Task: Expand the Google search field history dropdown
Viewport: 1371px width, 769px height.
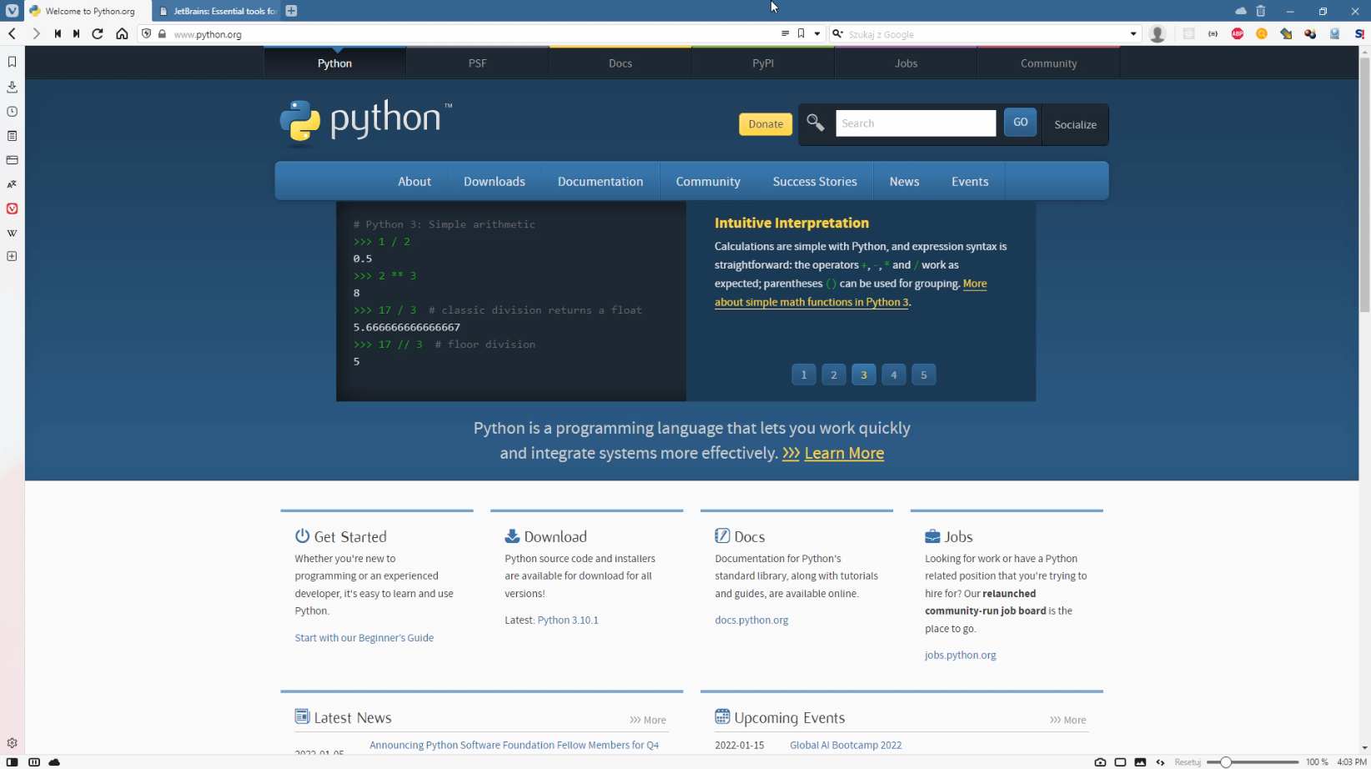Action: [x=1133, y=34]
